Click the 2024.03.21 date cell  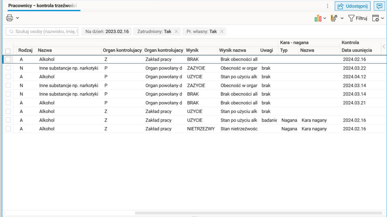354,103
